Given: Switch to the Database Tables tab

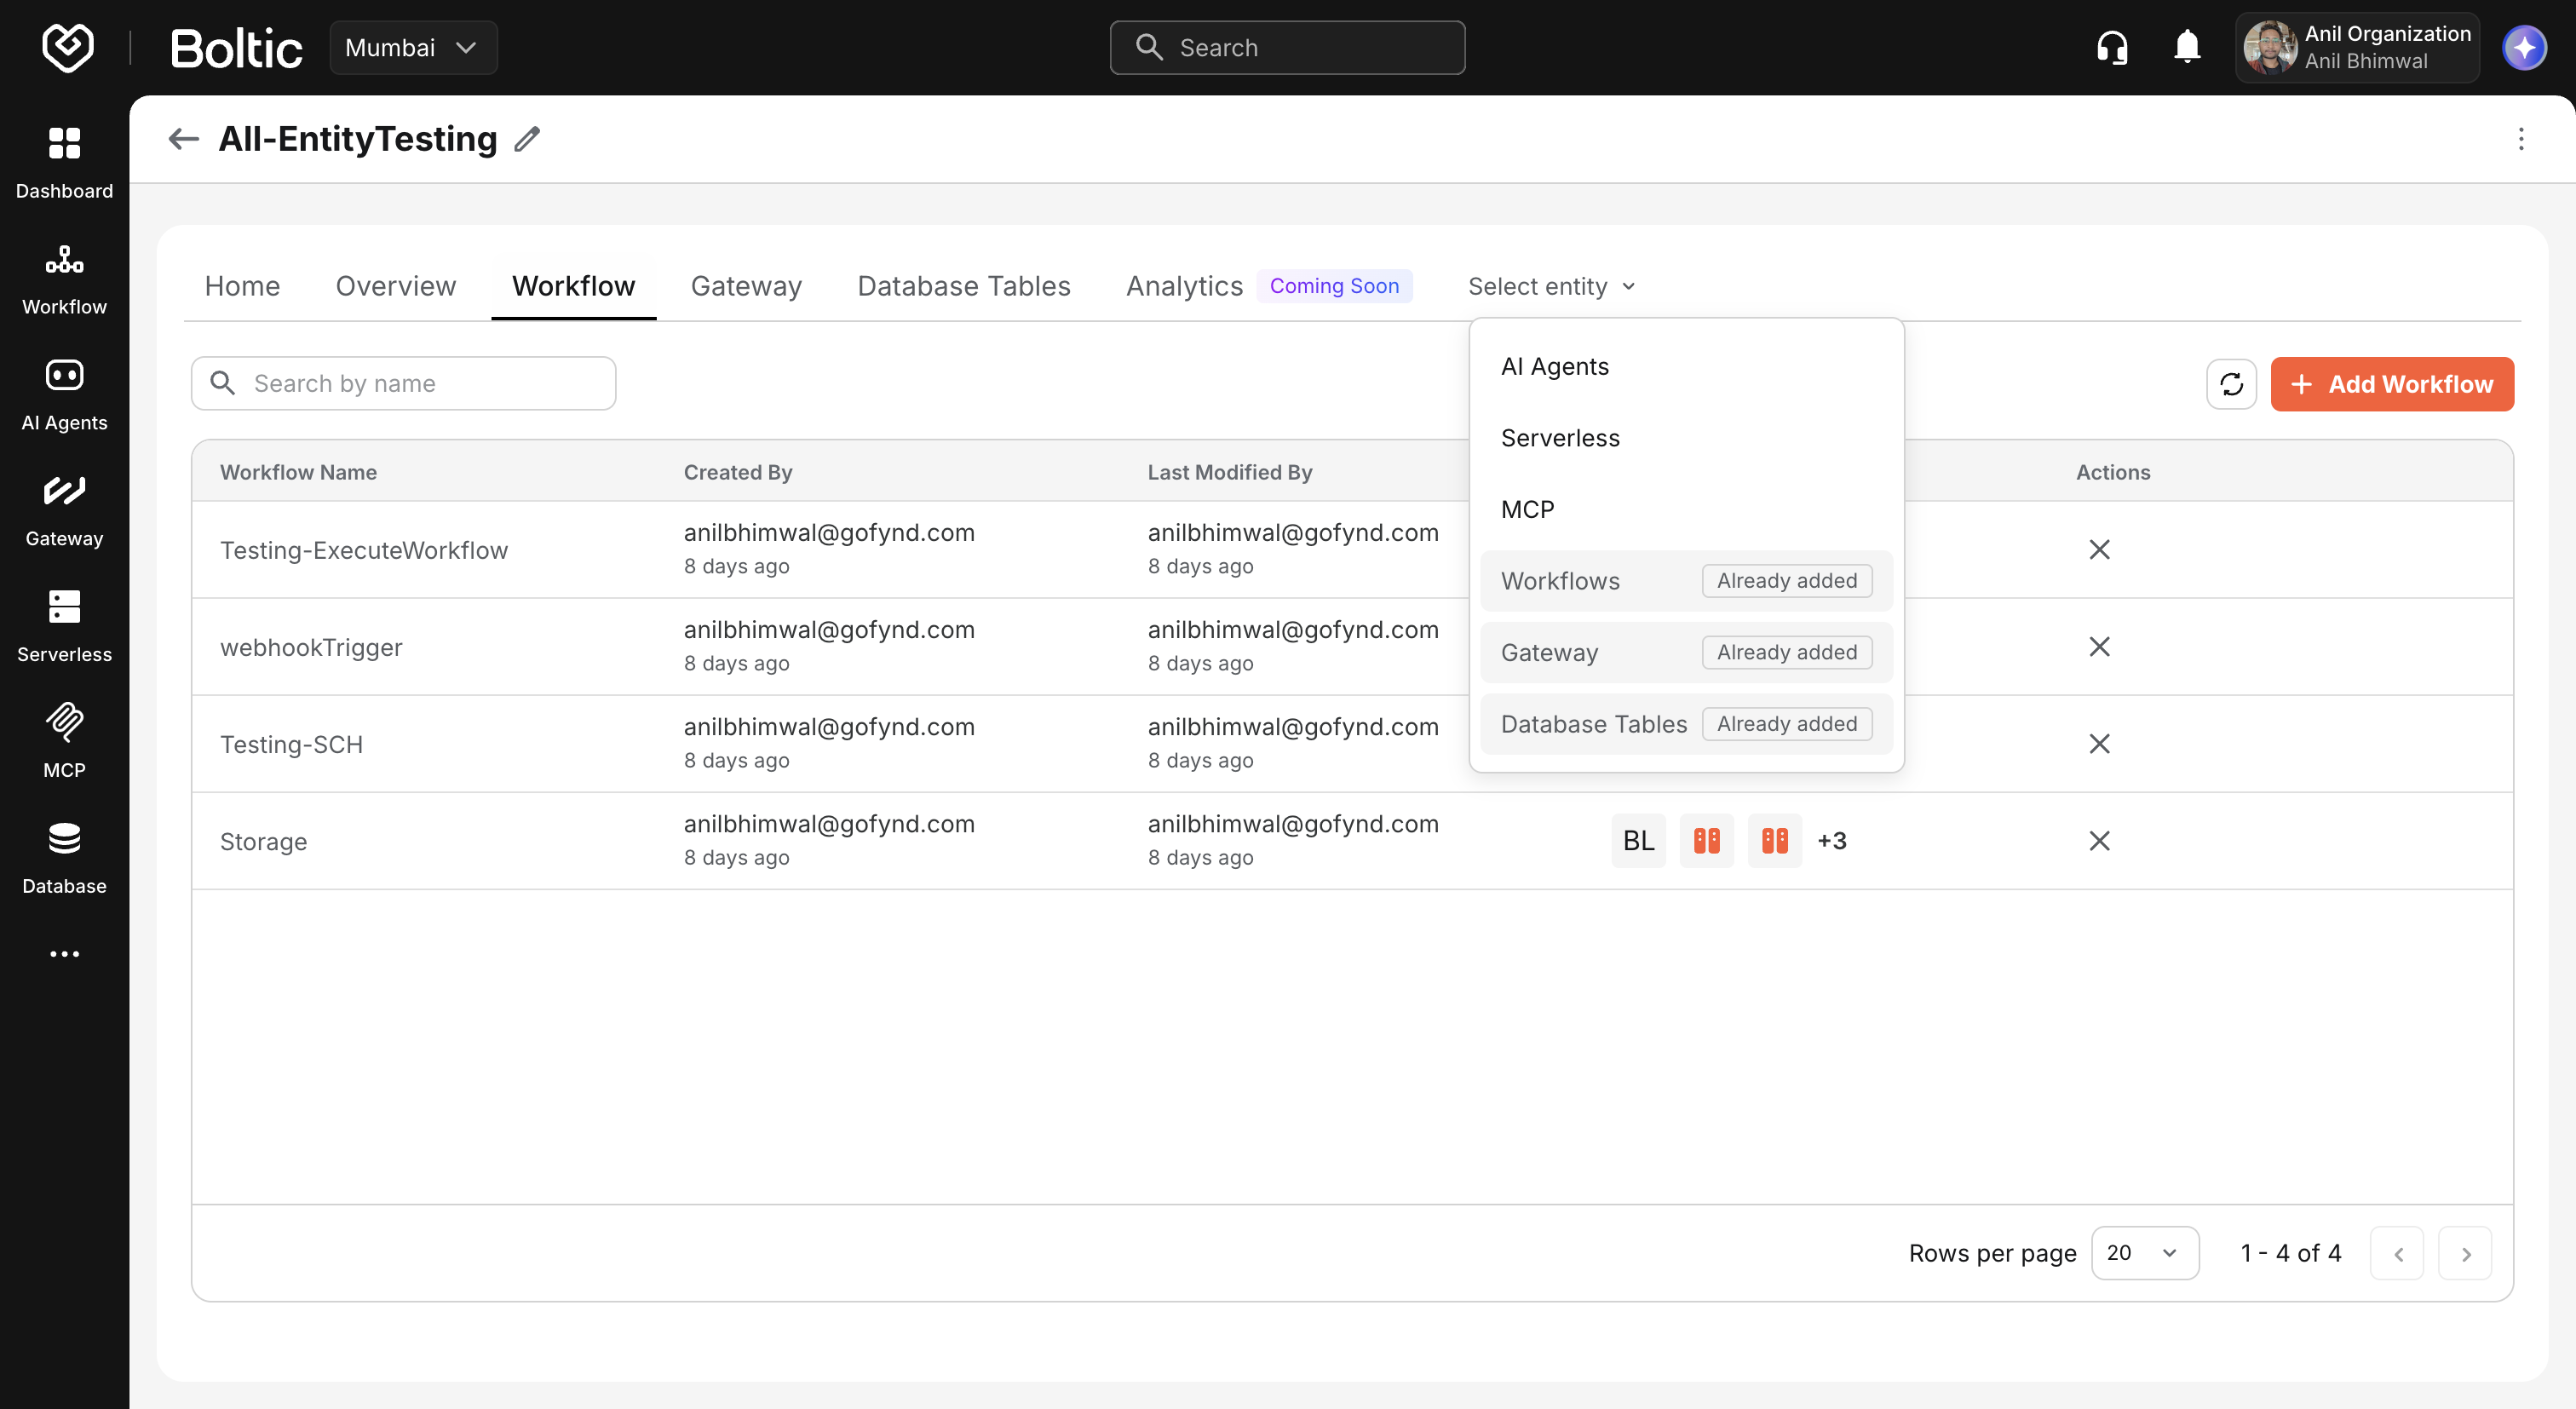Looking at the screenshot, I should 963,286.
